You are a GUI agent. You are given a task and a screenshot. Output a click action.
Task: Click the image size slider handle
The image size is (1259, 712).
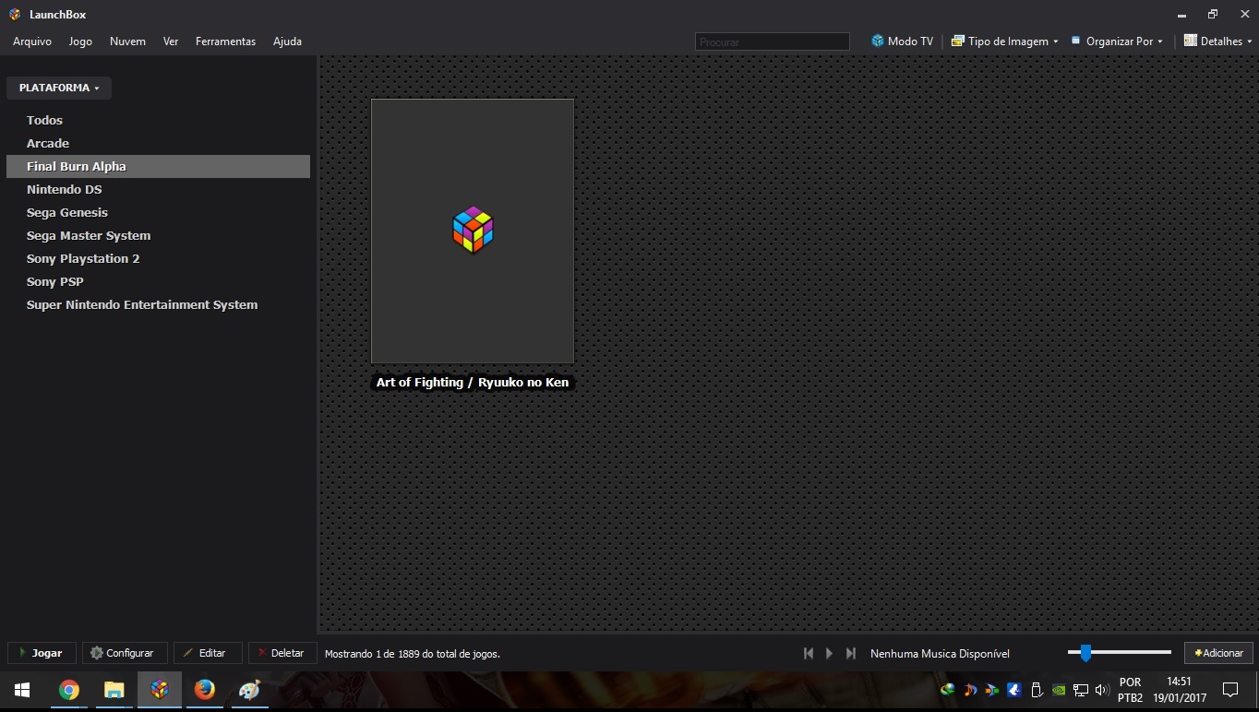1085,653
